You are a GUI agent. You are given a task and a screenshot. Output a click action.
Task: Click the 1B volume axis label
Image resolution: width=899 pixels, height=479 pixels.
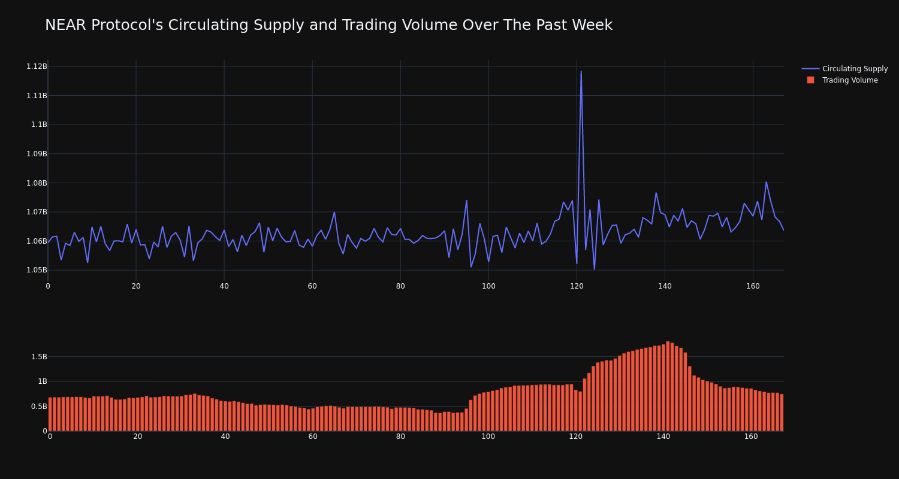(42, 381)
